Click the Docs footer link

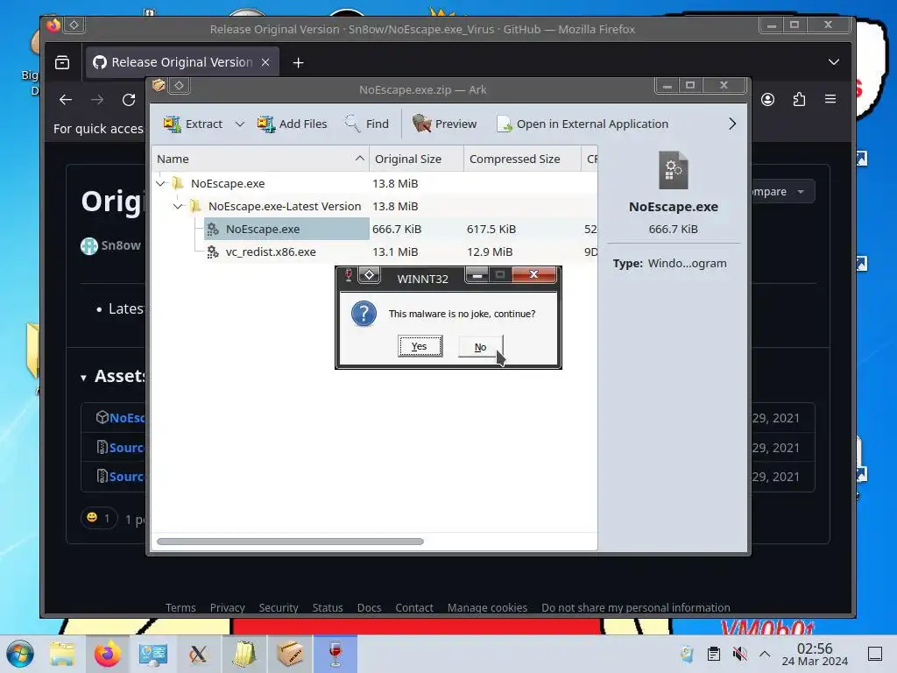pyautogui.click(x=370, y=608)
